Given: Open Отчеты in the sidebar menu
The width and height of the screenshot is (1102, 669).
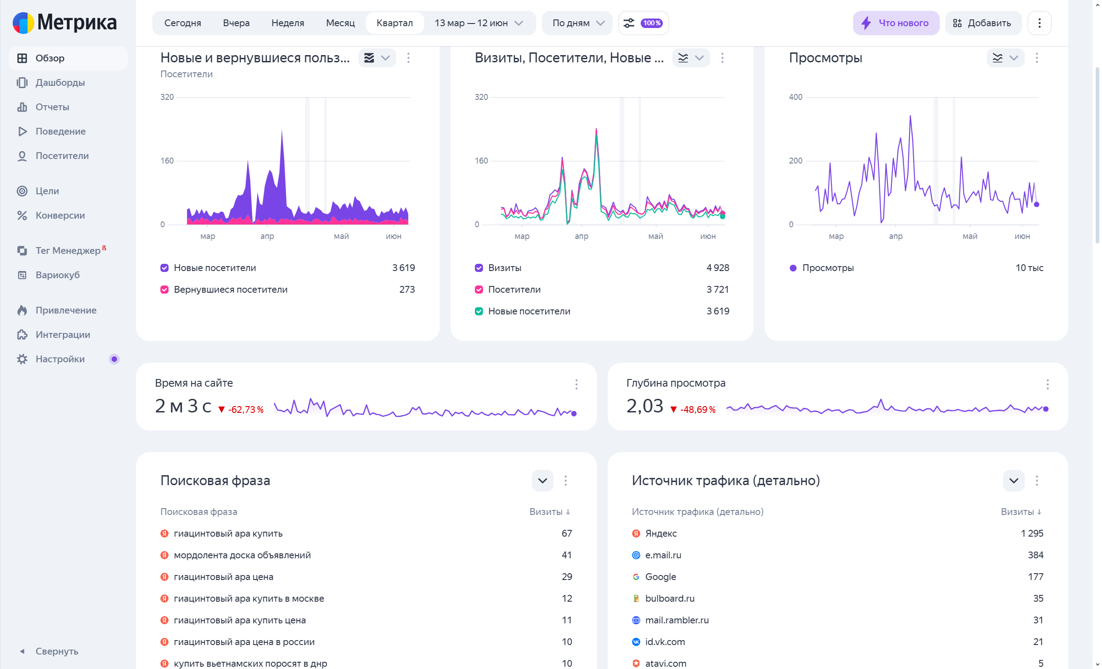Looking at the screenshot, I should [52, 107].
